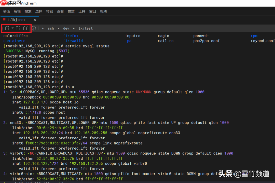Click the containerd directory name
275x183 pixels.
point(14,41)
